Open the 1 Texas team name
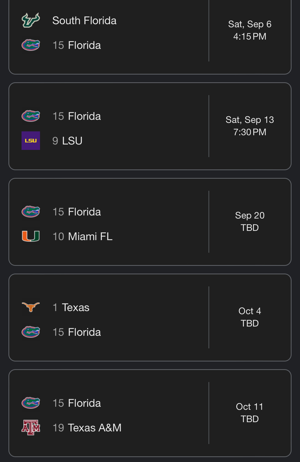Viewport: 300px width, 462px height. point(71,307)
